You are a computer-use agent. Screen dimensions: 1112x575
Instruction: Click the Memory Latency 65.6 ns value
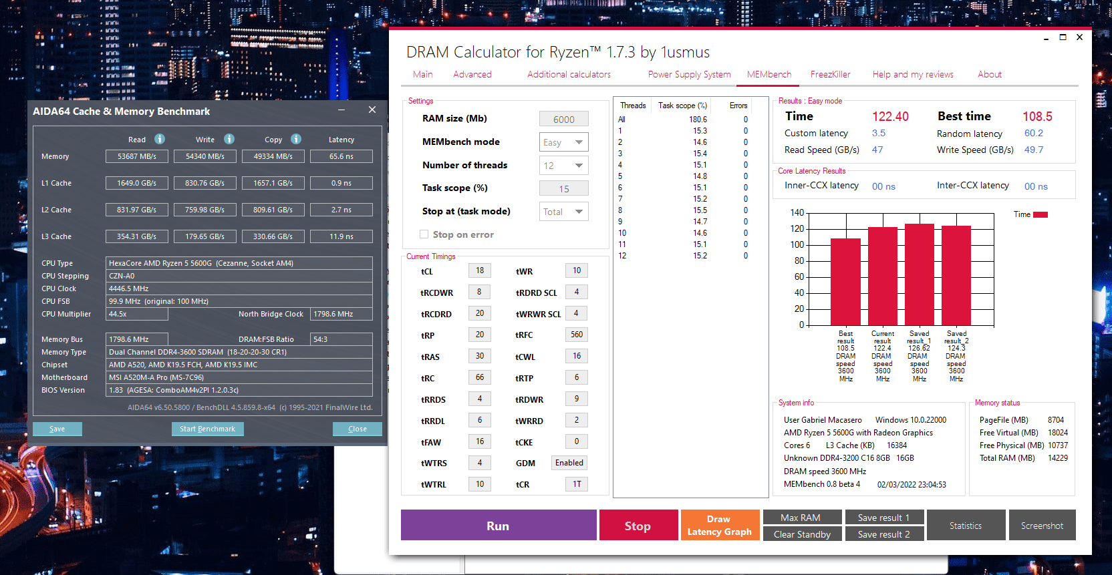coord(341,156)
